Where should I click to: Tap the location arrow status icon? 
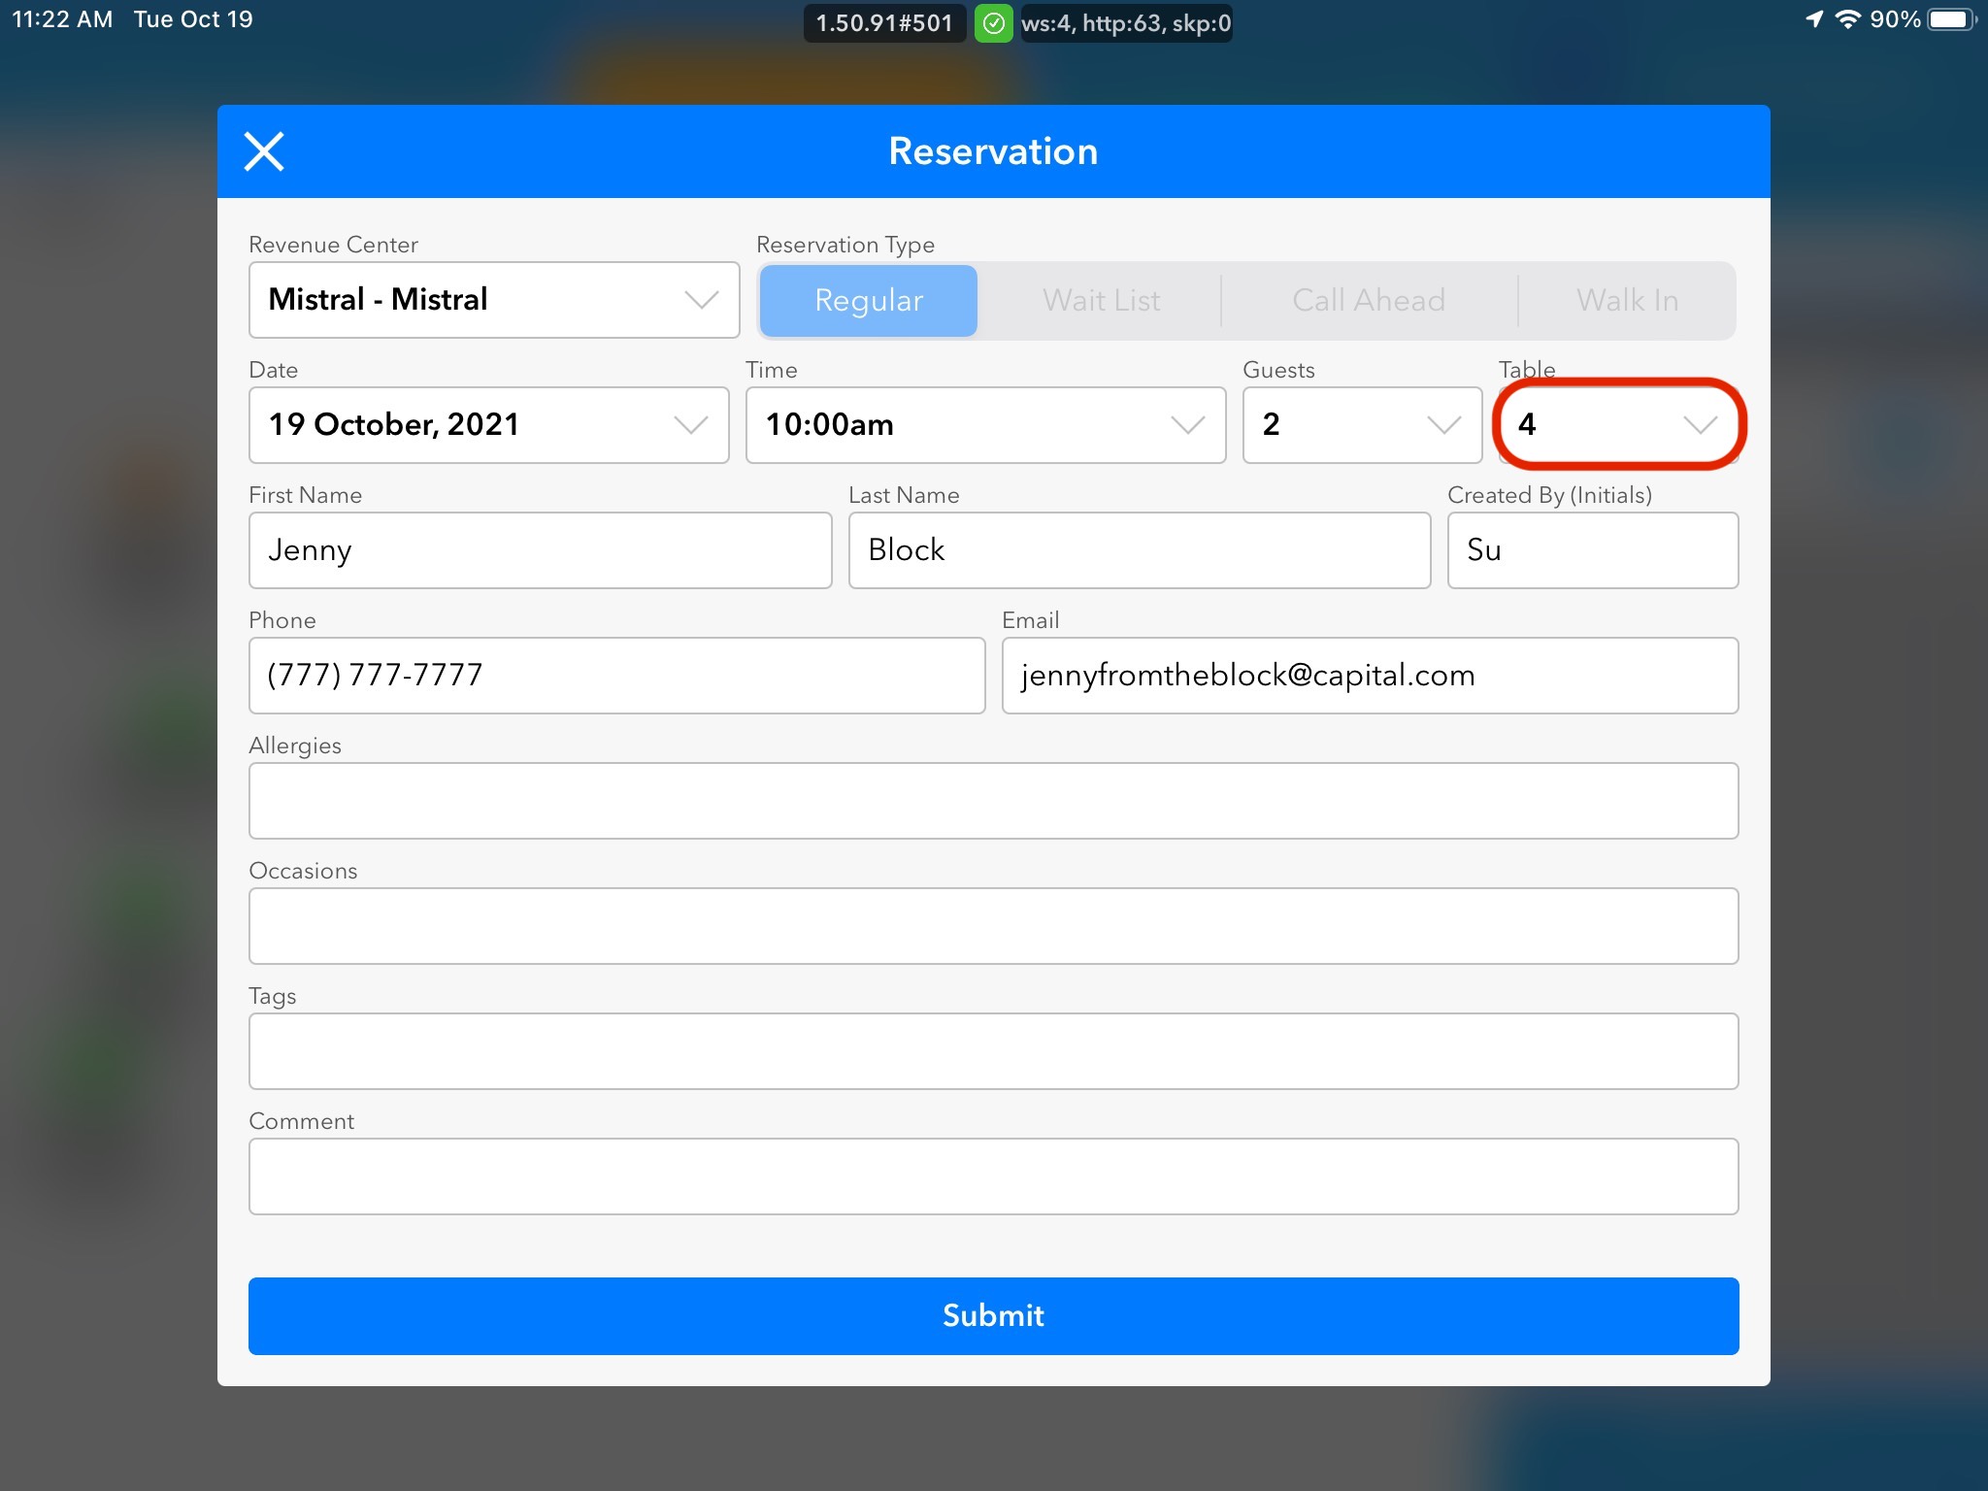click(x=1813, y=19)
